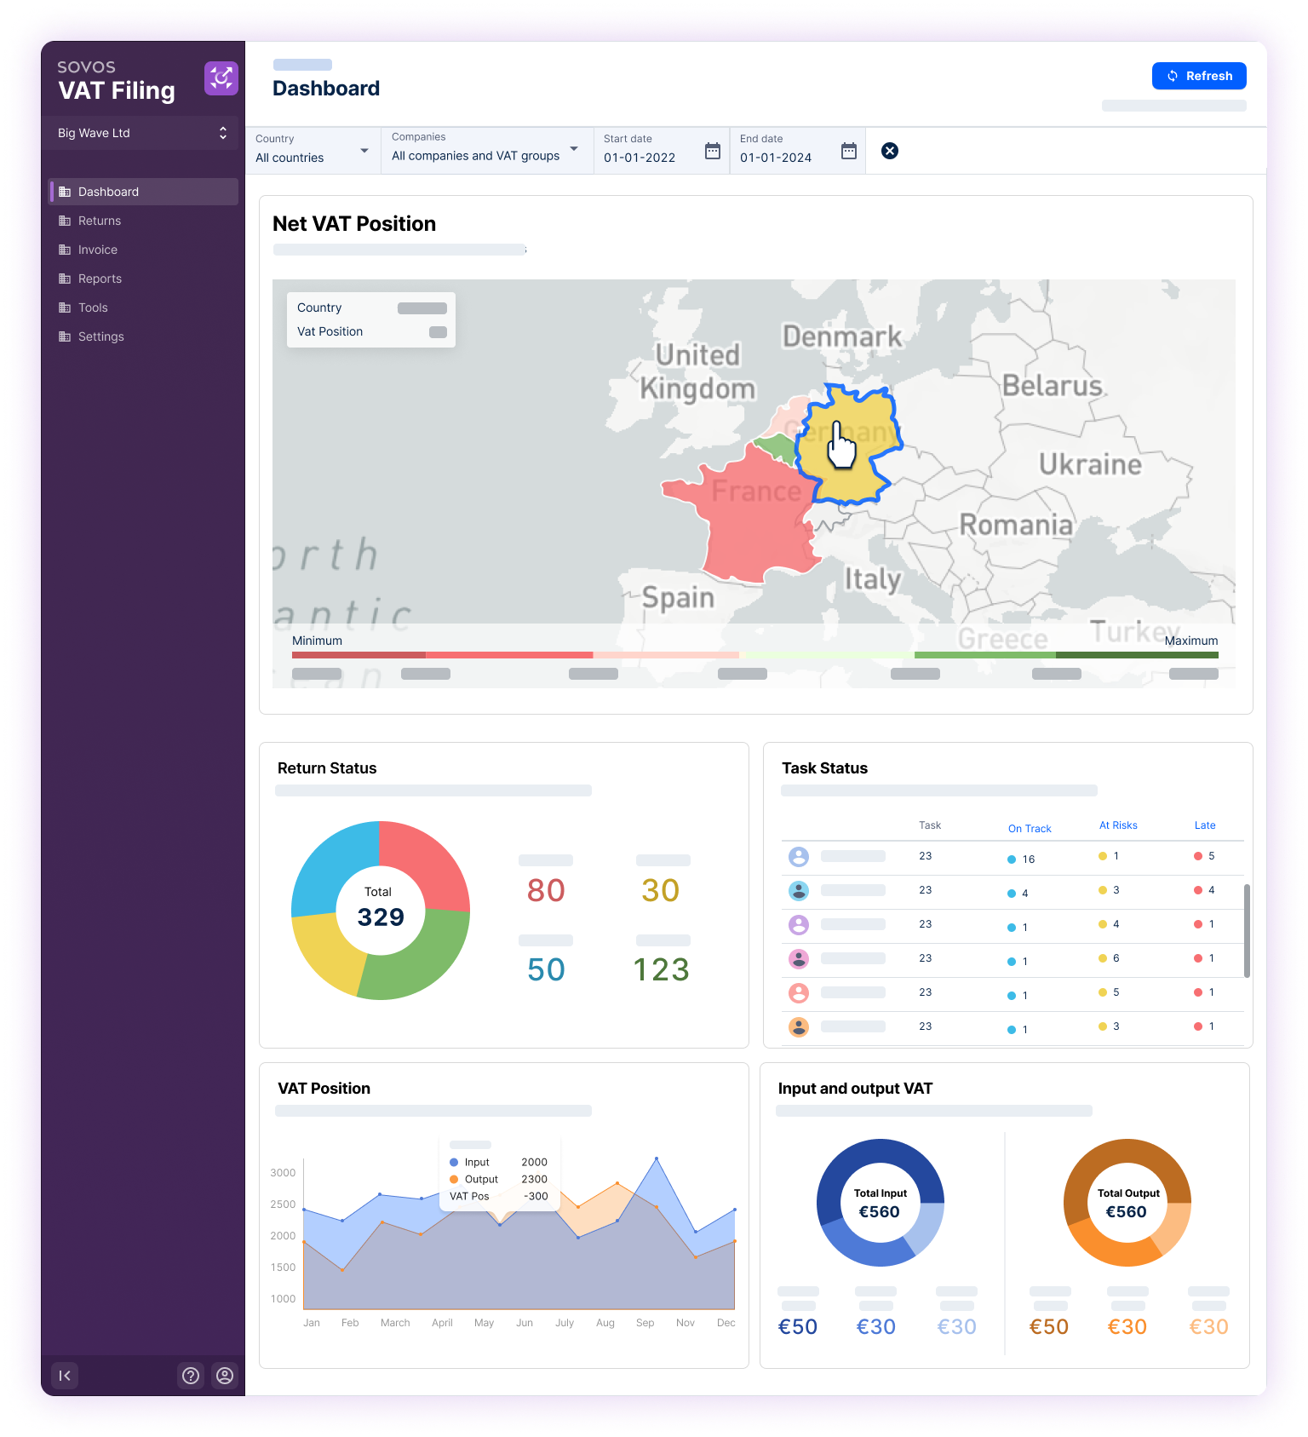Expand the Companies and VAT groups dropdown

574,149
